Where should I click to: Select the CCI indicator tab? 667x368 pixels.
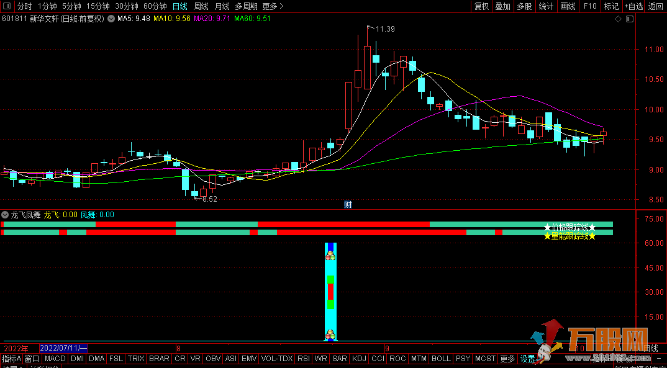[x=378, y=359]
